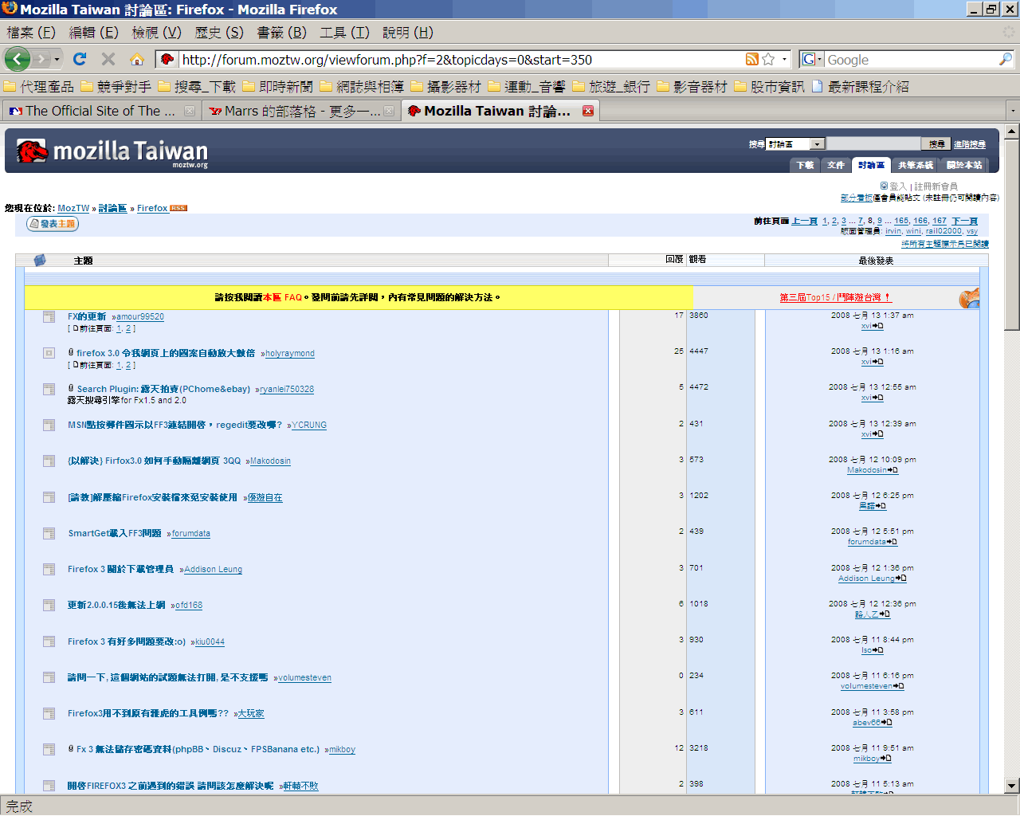Open the back/forward history dropdown arrow
Viewport: 1020px width, 816px height.
click(57, 59)
